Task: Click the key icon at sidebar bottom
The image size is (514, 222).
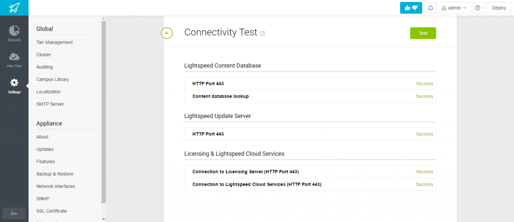Action: tap(14, 213)
